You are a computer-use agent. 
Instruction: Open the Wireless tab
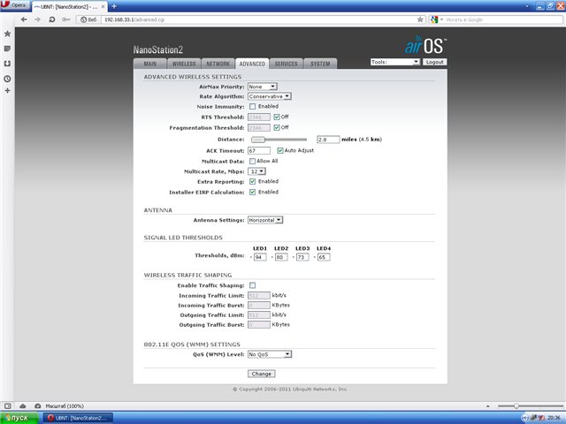(184, 64)
